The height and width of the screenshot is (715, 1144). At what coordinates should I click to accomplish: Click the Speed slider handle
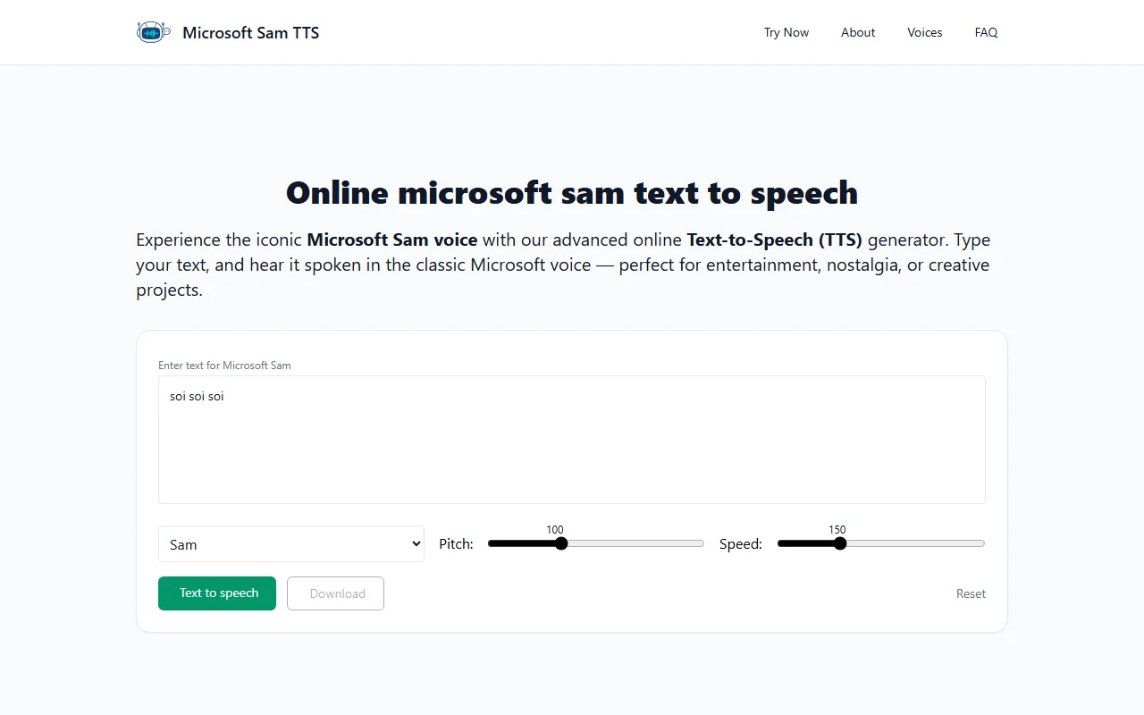(839, 543)
